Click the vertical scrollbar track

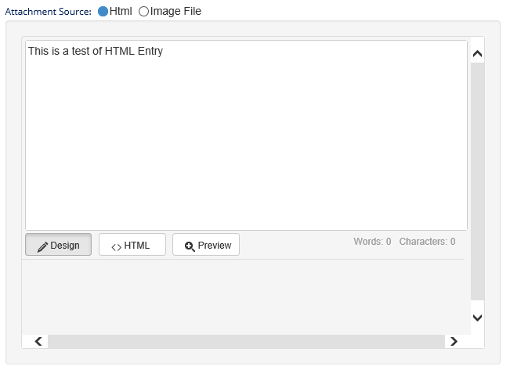point(477,180)
